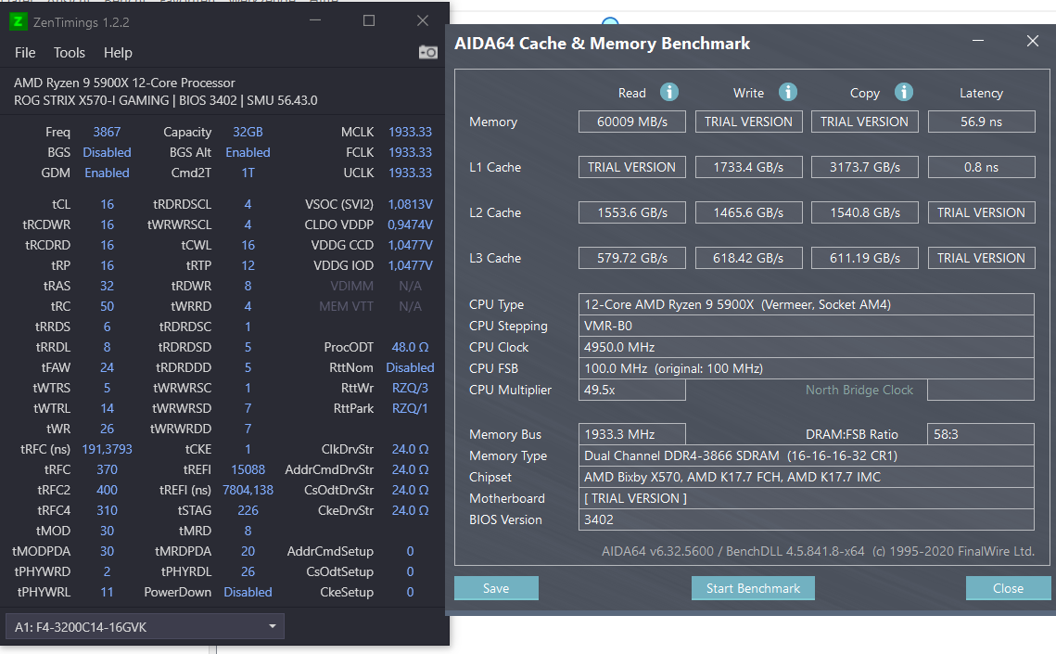Open the Tools menu in ZenTimings
This screenshot has height=654, width=1056.
pyautogui.click(x=70, y=53)
